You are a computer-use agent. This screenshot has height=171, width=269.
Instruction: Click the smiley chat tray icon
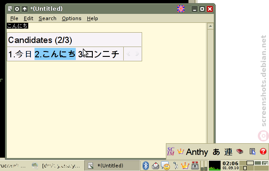tap(165, 166)
